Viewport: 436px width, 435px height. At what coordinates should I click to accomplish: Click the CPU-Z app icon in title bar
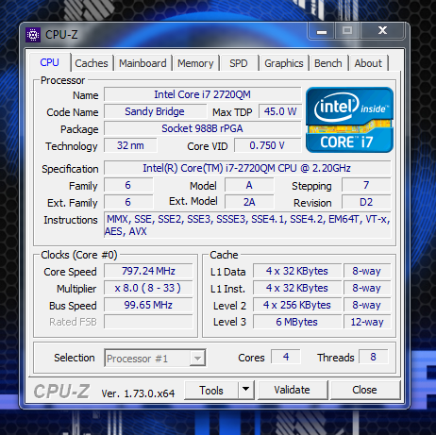click(33, 35)
